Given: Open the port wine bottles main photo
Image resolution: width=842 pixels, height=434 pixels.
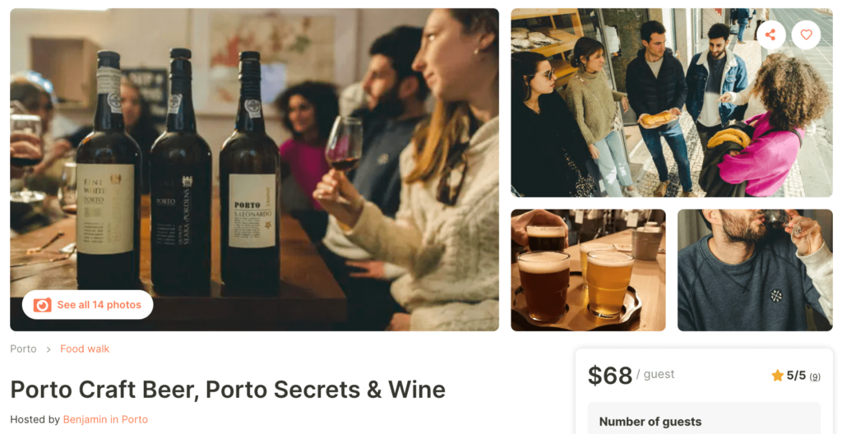Looking at the screenshot, I should [255, 169].
